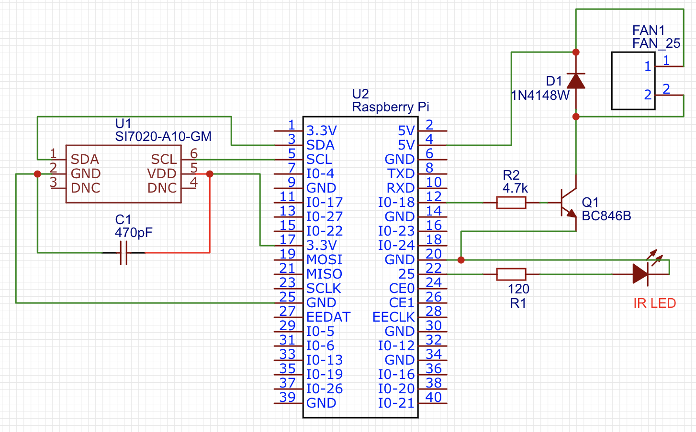Click the 'GND' pin label on U1
696x432 pixels.
[86, 174]
